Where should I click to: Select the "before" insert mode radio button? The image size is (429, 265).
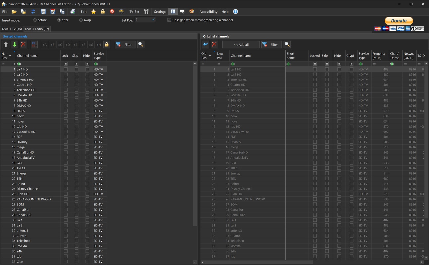click(x=35, y=20)
